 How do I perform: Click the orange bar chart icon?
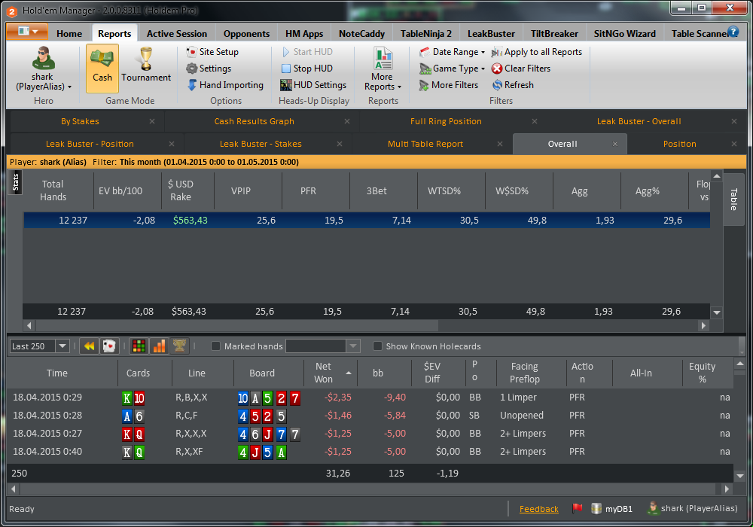coord(159,346)
